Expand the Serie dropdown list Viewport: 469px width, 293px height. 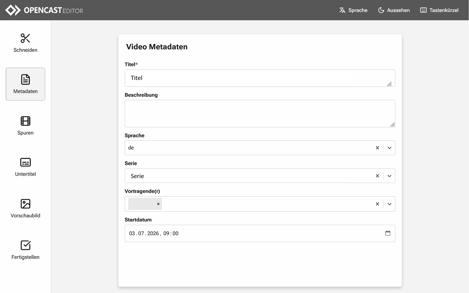(x=389, y=176)
